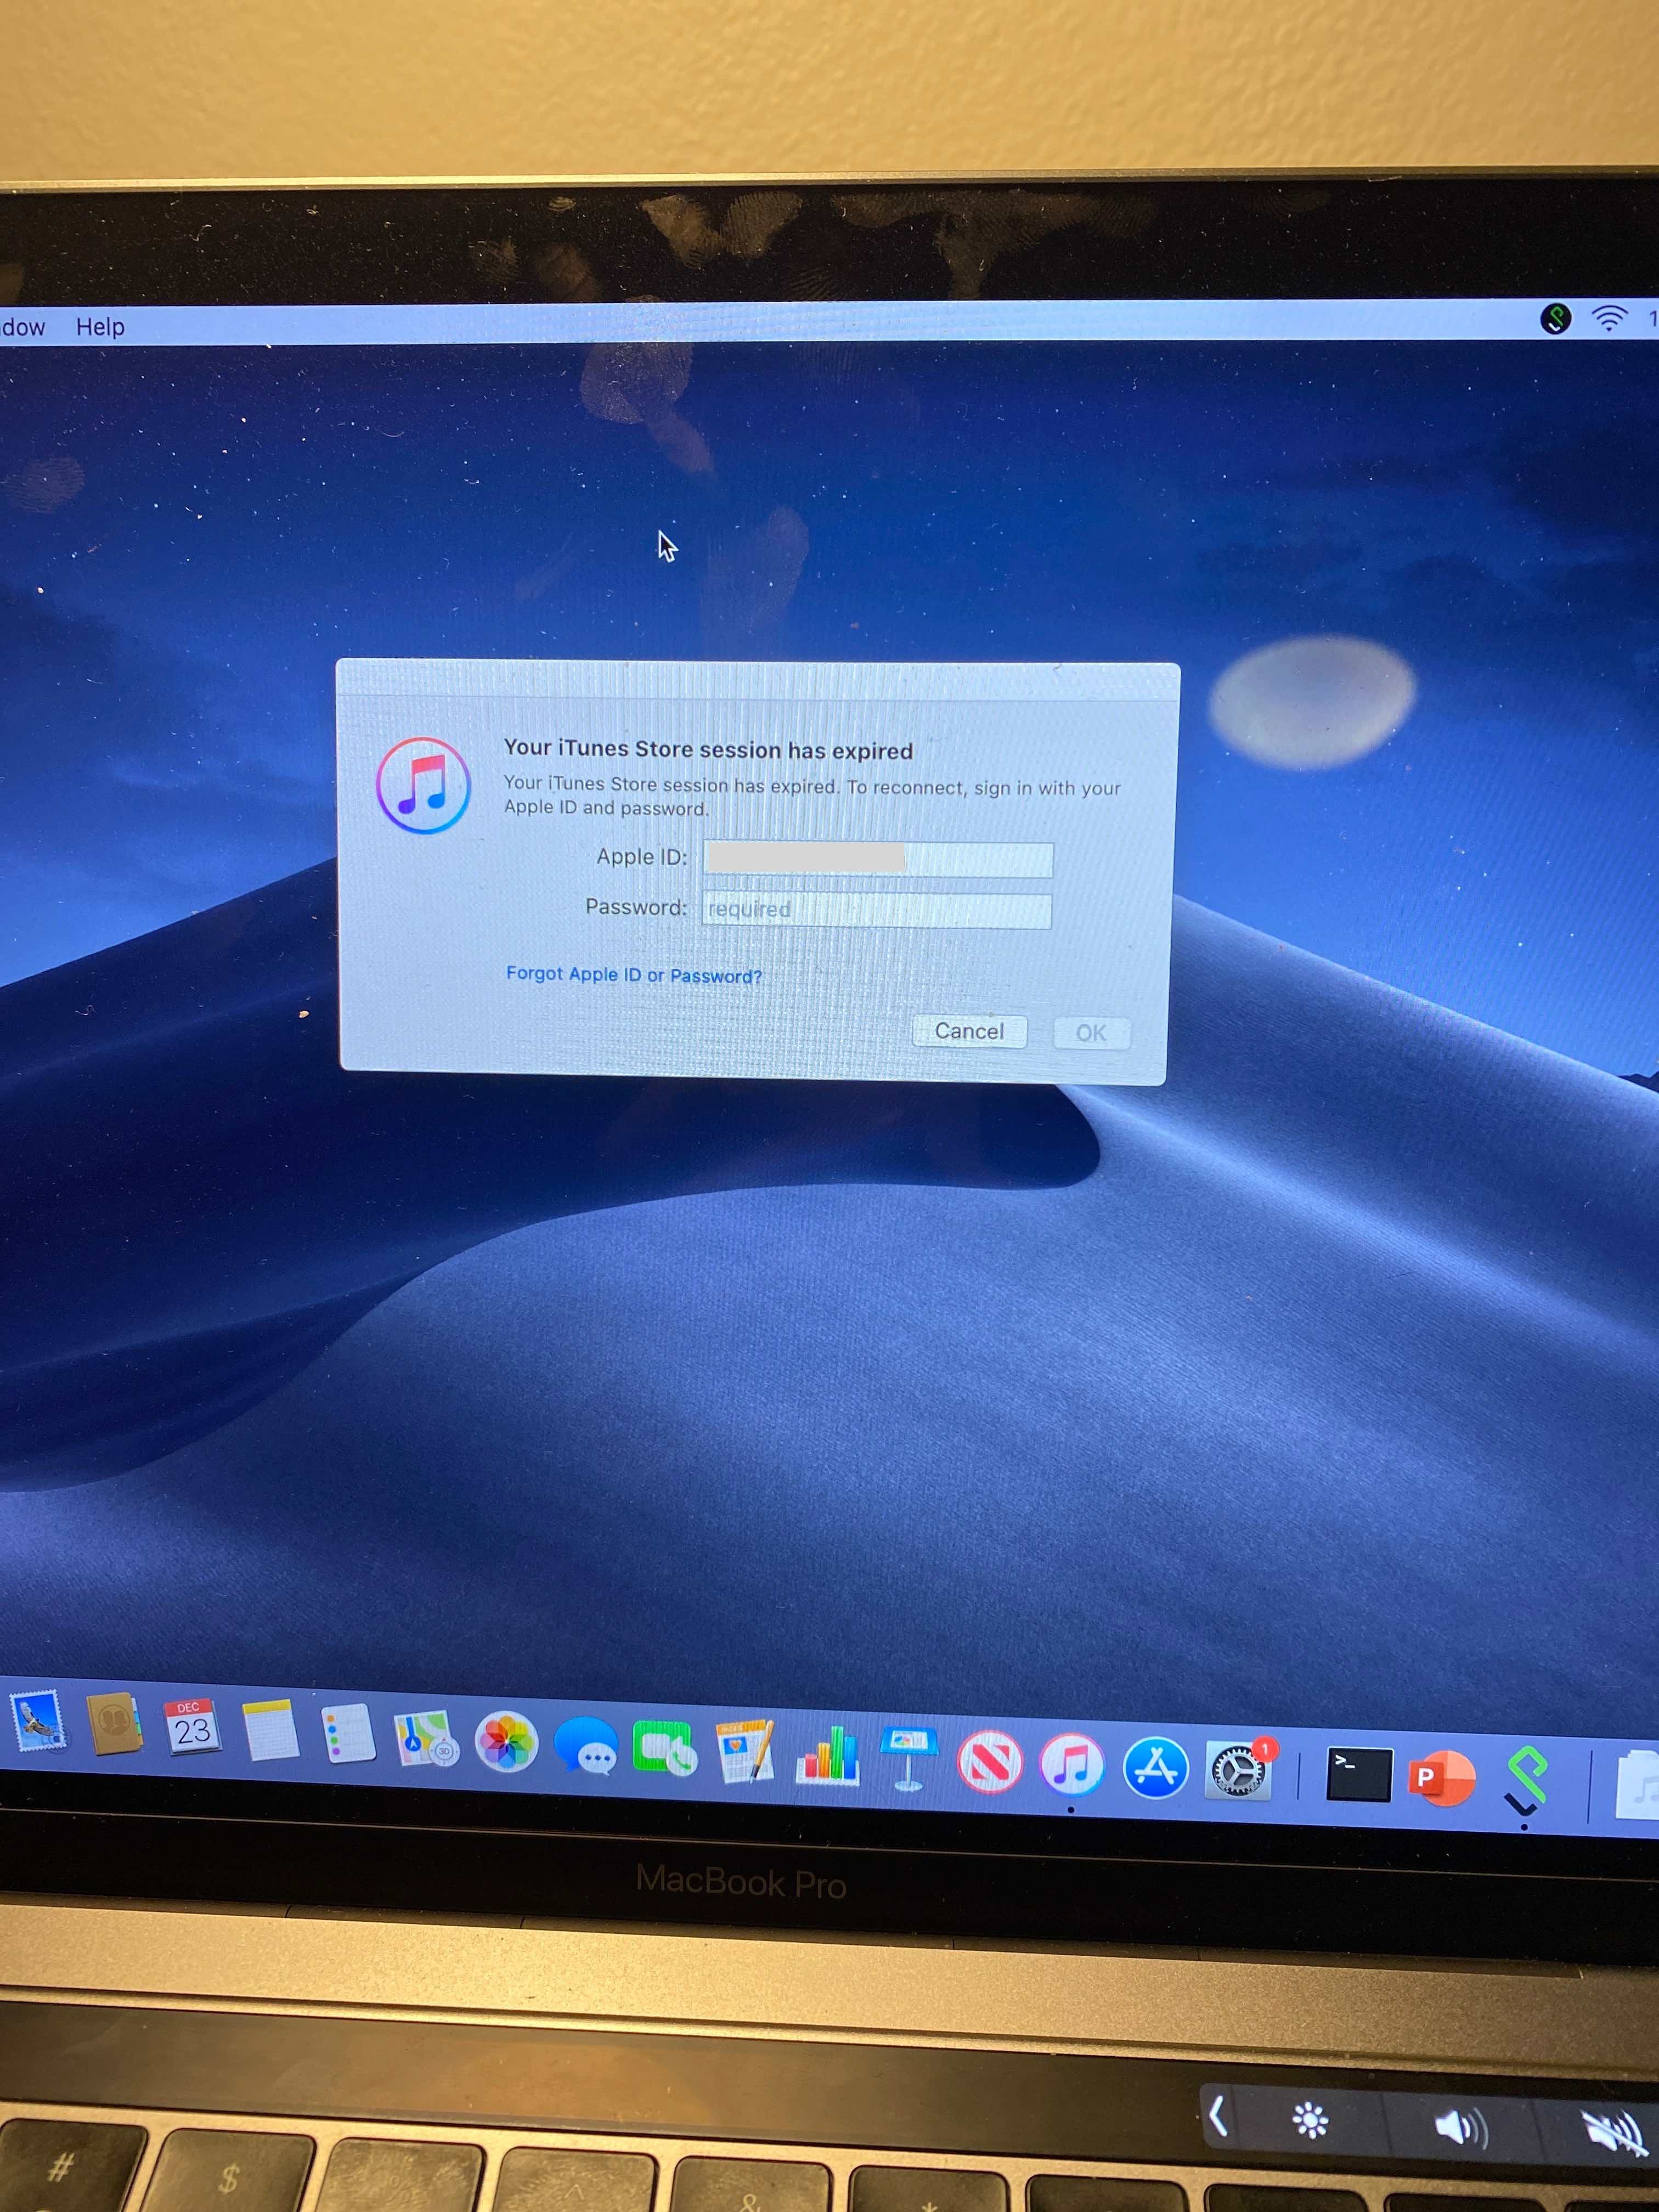Open iTunes from the Dock
Viewport: 1659px width, 2212px height.
click(x=1071, y=1766)
